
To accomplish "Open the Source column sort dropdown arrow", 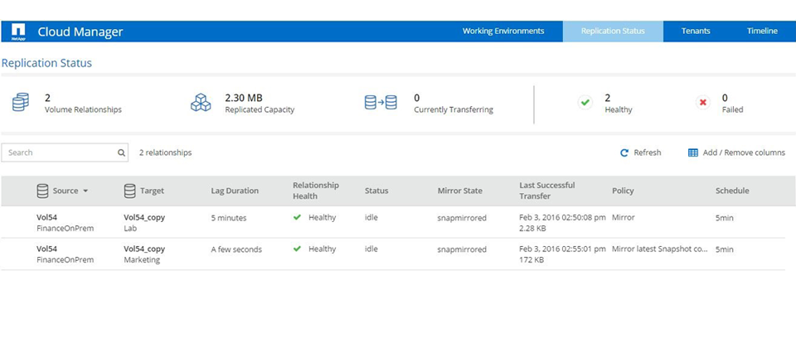I will [x=85, y=191].
